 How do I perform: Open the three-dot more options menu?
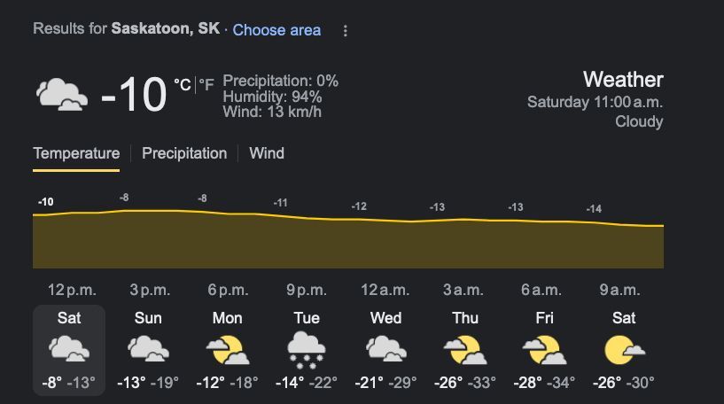pyautogui.click(x=346, y=30)
